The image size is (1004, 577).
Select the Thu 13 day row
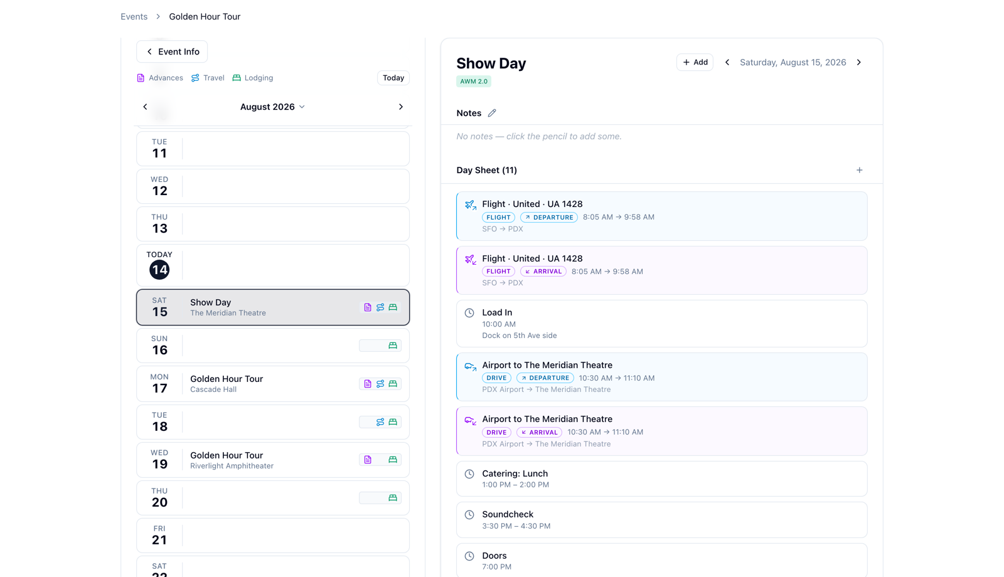273,224
